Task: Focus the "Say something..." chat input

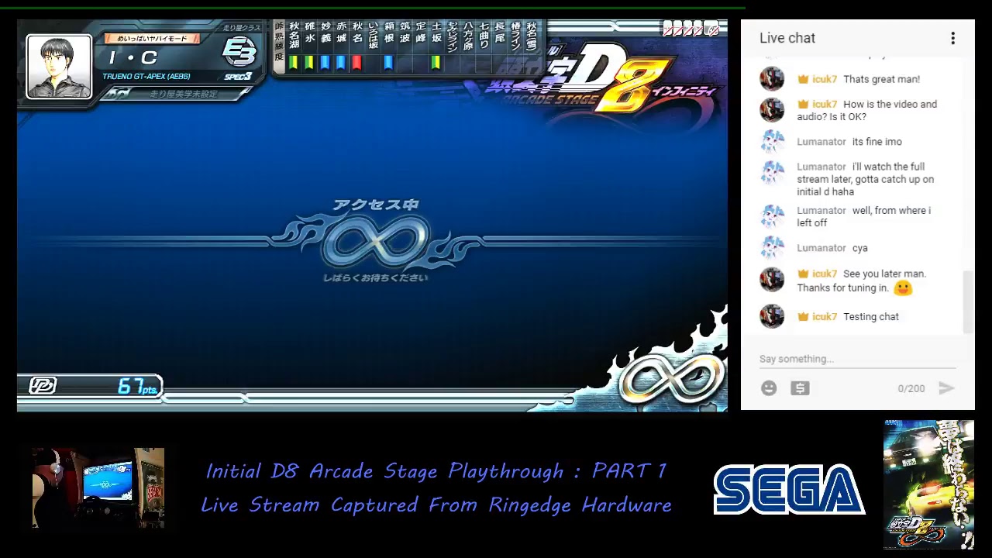Action: [857, 359]
